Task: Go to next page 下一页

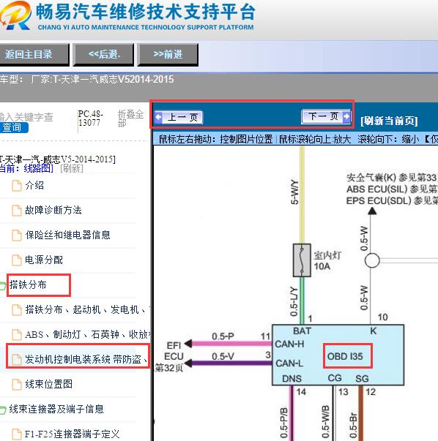Action: 326,116
